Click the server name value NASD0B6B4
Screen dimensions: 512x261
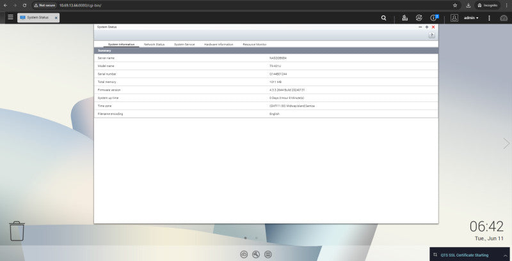pos(278,58)
